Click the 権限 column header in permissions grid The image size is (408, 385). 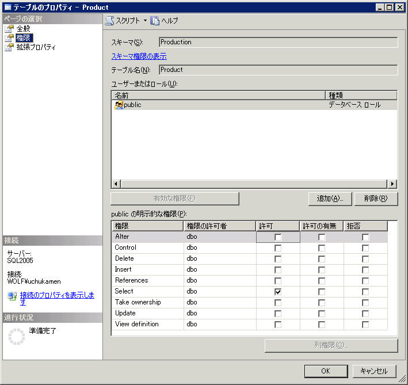coord(147,226)
